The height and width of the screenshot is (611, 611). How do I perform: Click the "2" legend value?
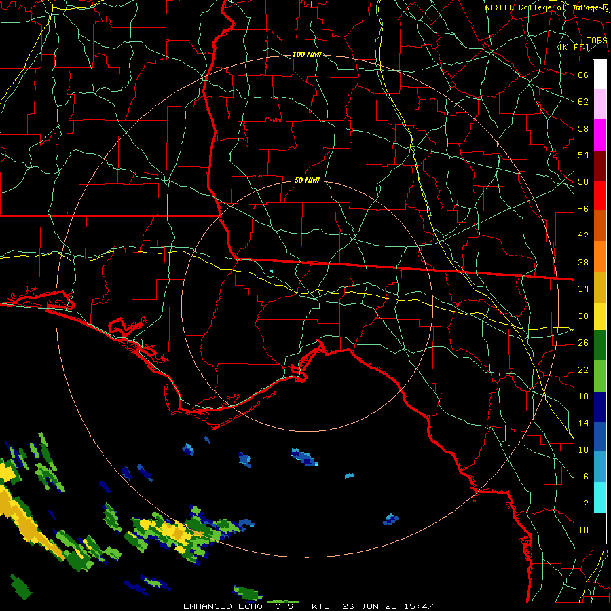pyautogui.click(x=585, y=504)
